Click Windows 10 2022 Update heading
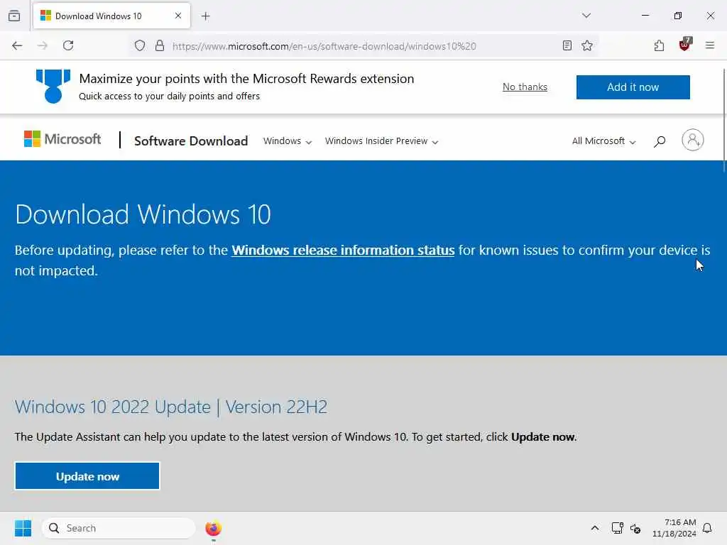 point(171,407)
